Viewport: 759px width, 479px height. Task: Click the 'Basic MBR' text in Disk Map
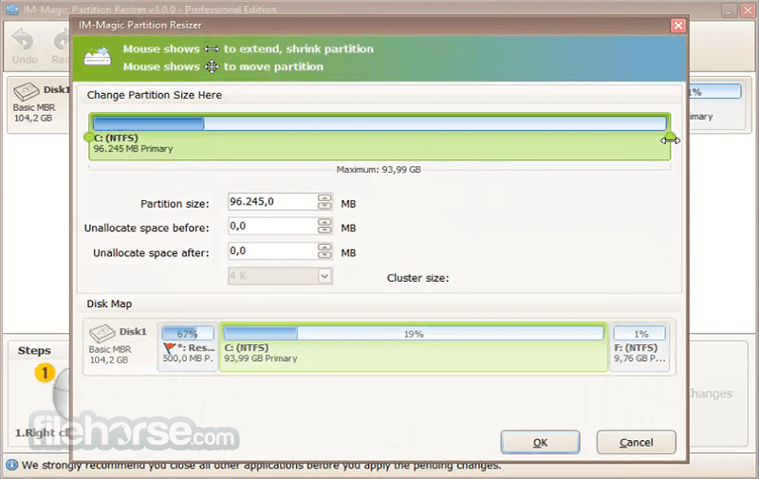(110, 349)
